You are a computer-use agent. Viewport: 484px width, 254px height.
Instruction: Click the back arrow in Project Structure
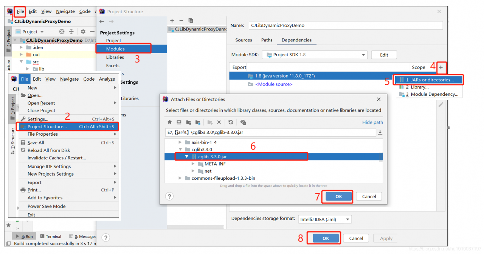click(102, 21)
